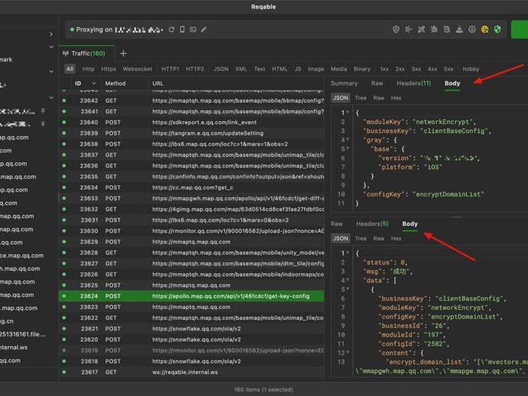Collapse the "gray" object fold arrow
The width and height of the screenshot is (528, 396).
[x=348, y=139]
